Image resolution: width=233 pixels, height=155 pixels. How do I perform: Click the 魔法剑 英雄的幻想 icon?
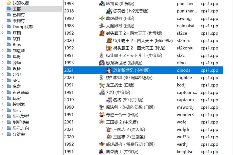coord(102,107)
